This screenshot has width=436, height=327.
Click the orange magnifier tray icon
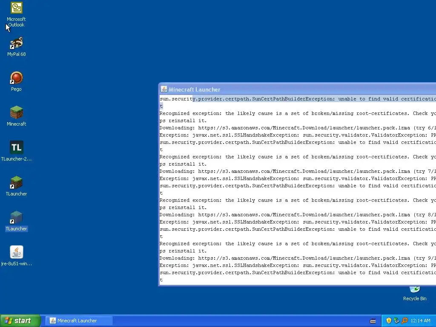[404, 321]
